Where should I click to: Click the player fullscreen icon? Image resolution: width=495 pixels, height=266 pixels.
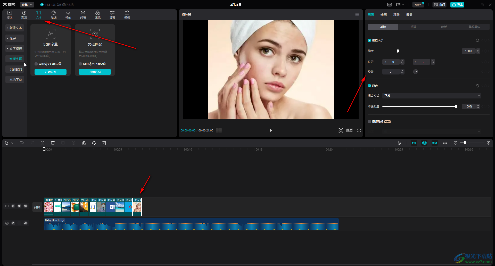click(x=359, y=130)
